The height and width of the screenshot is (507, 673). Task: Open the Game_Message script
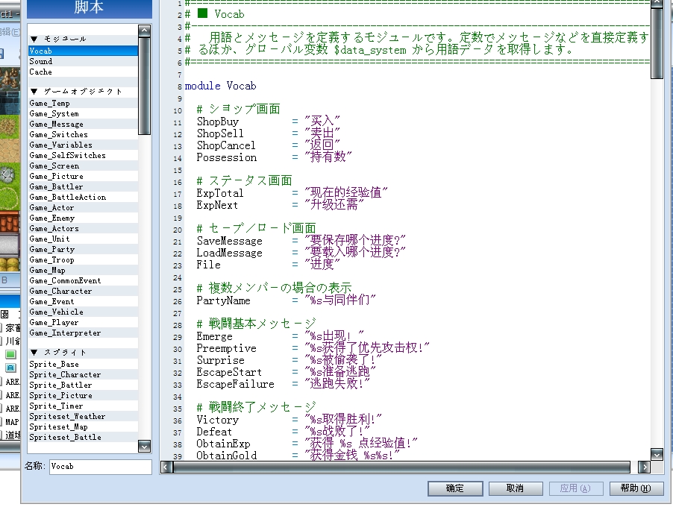coord(84,124)
